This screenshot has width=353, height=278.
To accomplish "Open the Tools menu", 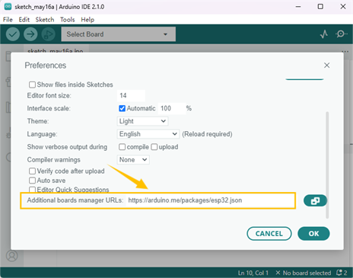I will 68,20.
